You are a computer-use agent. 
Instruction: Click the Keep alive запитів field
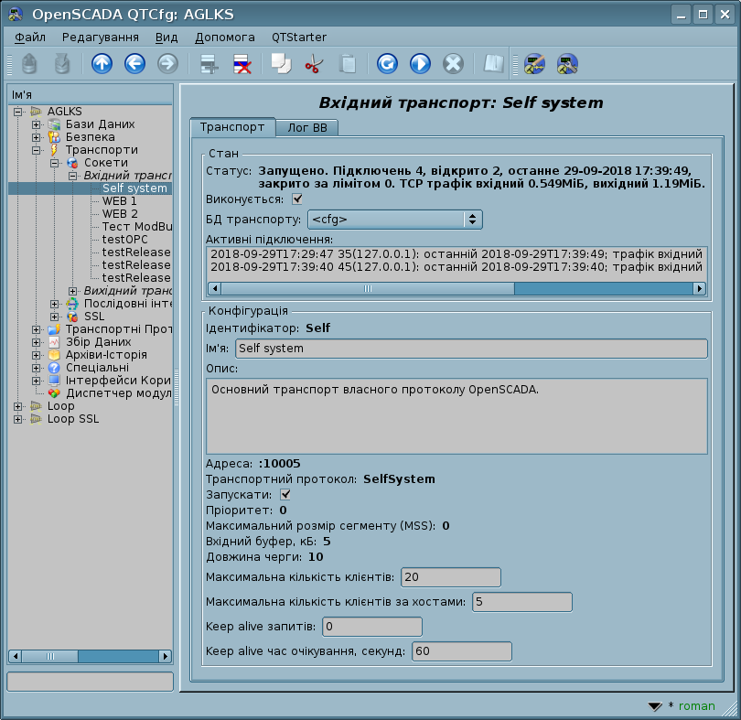372,627
